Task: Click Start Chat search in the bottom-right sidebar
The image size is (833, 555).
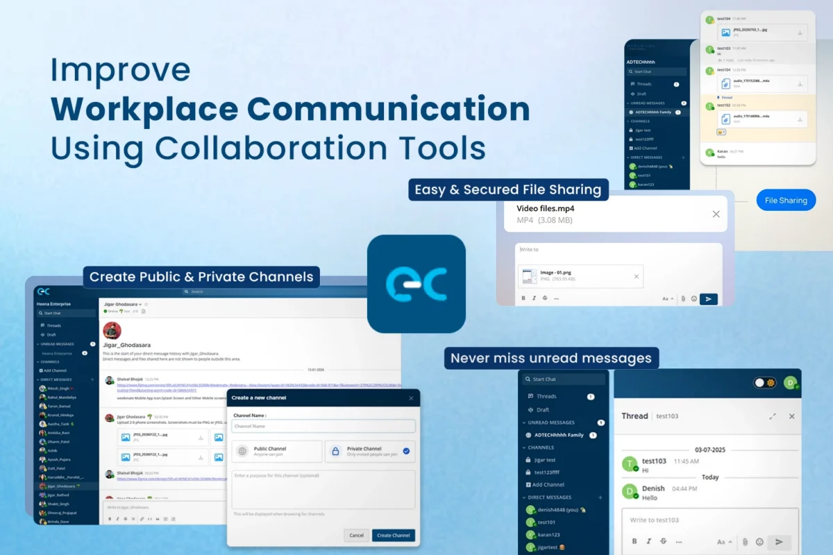Action: coord(564,379)
